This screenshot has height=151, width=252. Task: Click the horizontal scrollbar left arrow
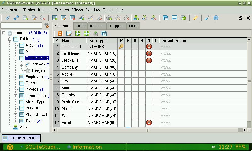pyautogui.click(x=54, y=130)
